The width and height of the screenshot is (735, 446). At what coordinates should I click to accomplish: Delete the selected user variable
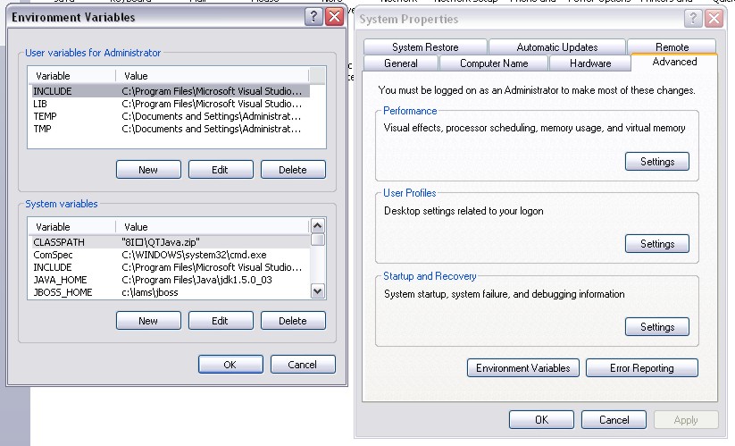coord(292,170)
